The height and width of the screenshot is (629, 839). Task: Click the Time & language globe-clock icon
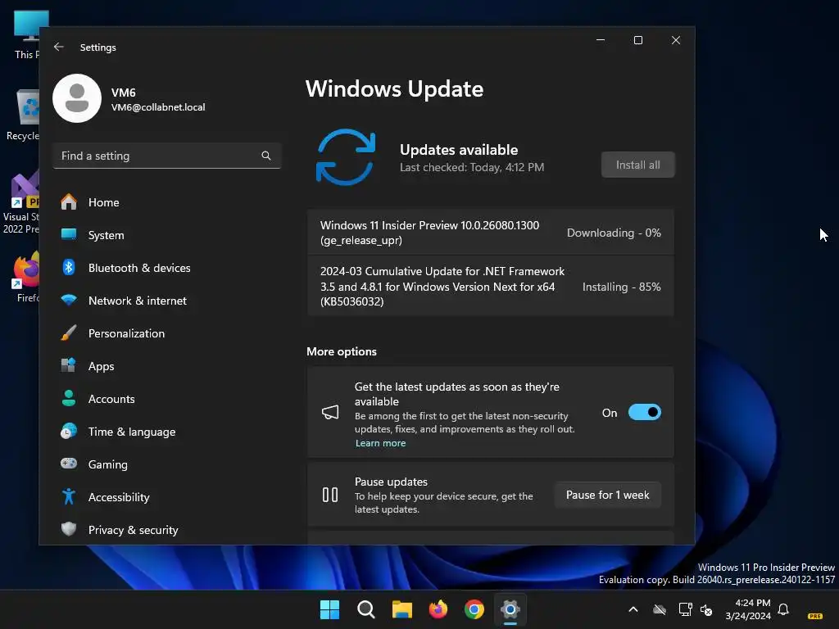pos(69,431)
